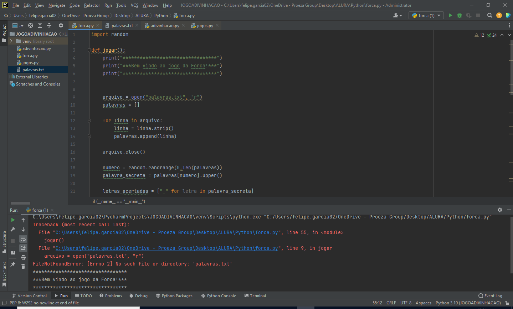The height and width of the screenshot is (309, 513).
Task: Close the forca (1) run tab
Action: tap(52, 210)
